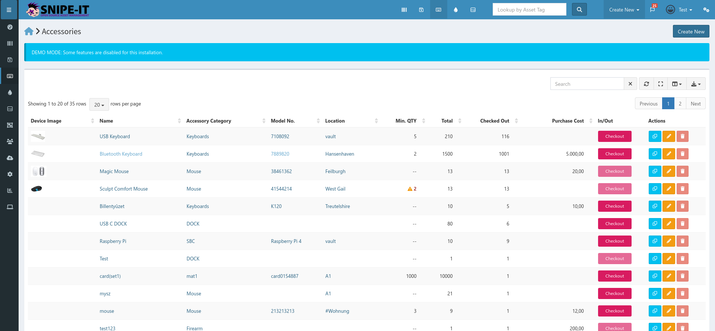This screenshot has height=331, width=715.
Task: Toggle fullscreen table view
Action: click(661, 84)
